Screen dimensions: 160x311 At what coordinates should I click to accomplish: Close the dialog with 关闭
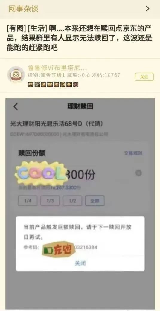point(80,263)
